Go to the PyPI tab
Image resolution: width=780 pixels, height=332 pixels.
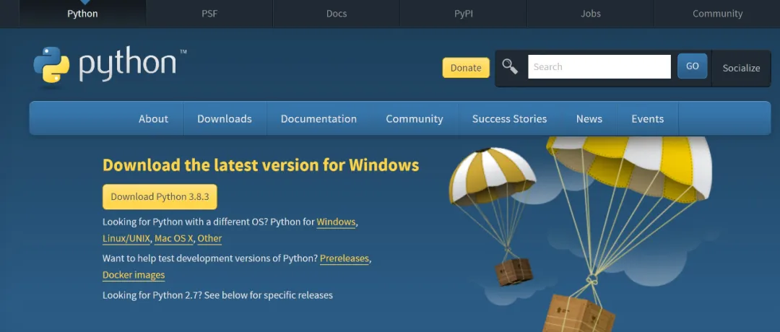point(463,14)
